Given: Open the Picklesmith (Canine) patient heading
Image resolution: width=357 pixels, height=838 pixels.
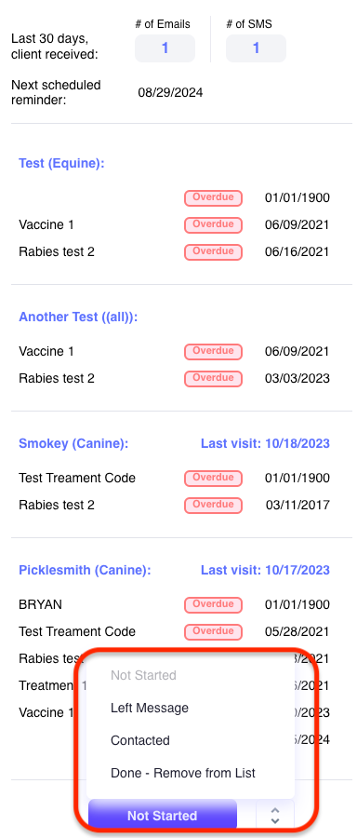Looking at the screenshot, I should point(85,570).
